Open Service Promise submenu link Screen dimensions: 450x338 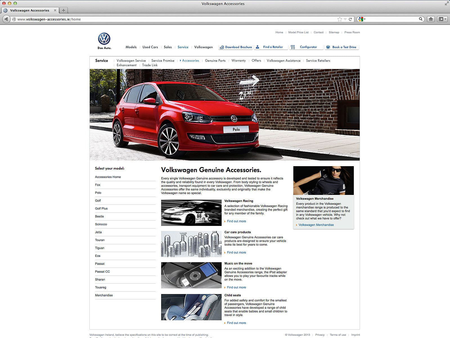click(x=163, y=61)
